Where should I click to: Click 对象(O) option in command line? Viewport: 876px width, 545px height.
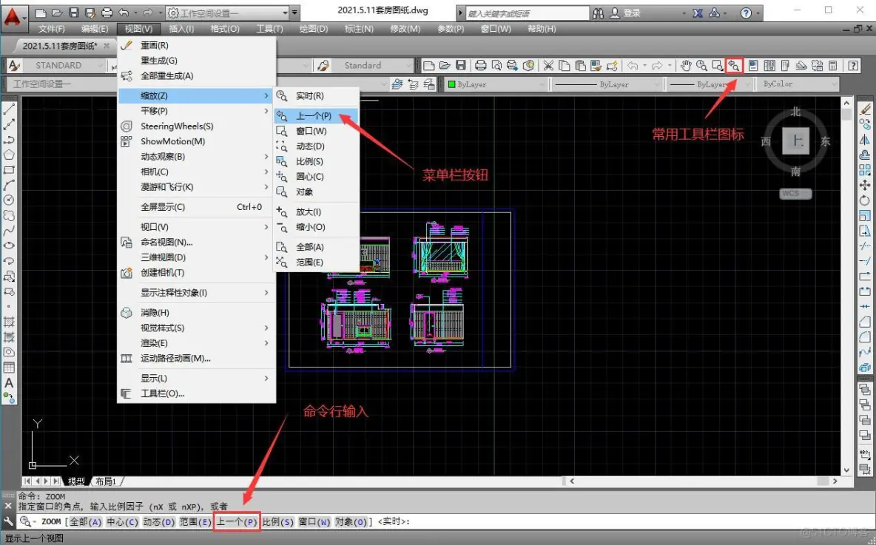351,521
